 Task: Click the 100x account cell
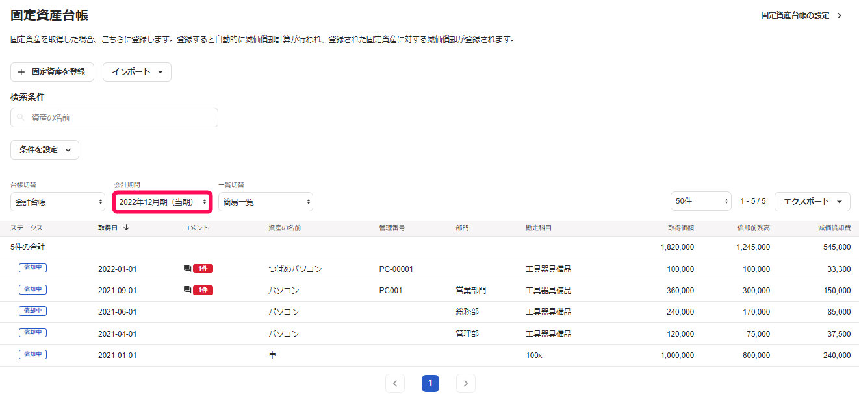(x=535, y=356)
